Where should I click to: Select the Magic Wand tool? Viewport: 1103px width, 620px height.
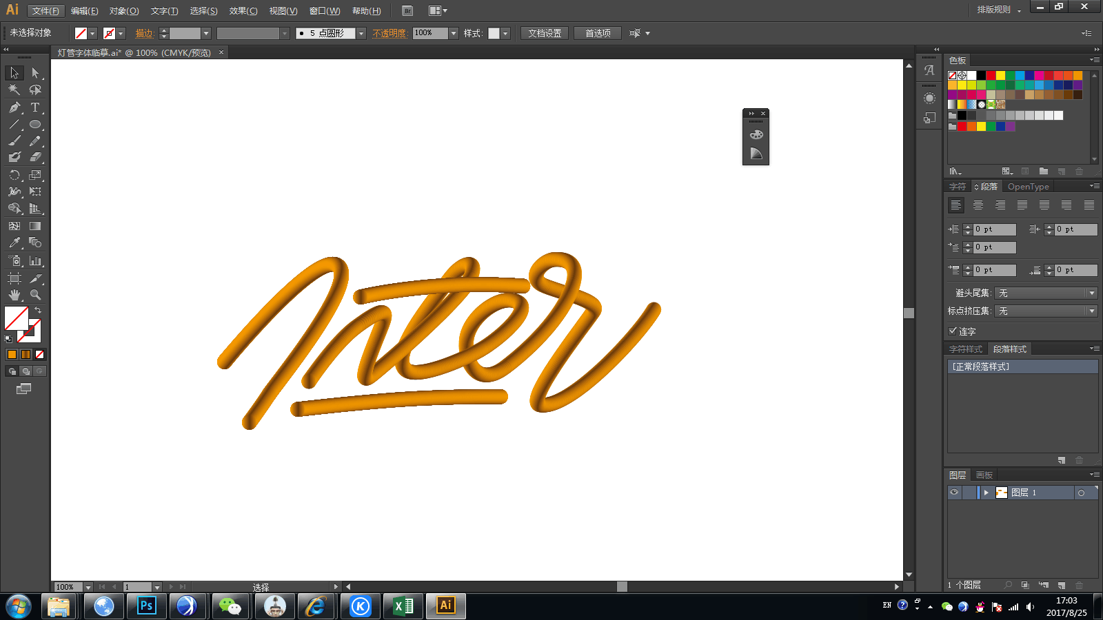coord(14,90)
